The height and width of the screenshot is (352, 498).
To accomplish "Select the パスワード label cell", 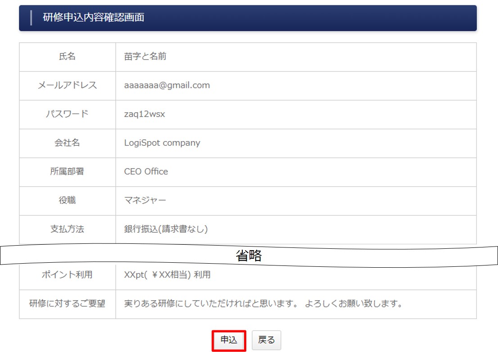I will coord(67,114).
